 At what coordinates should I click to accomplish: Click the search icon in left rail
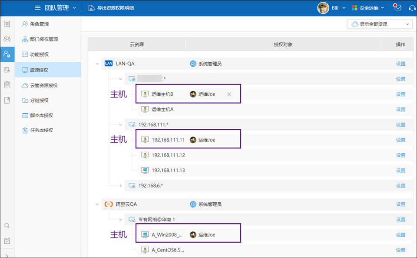(7, 225)
